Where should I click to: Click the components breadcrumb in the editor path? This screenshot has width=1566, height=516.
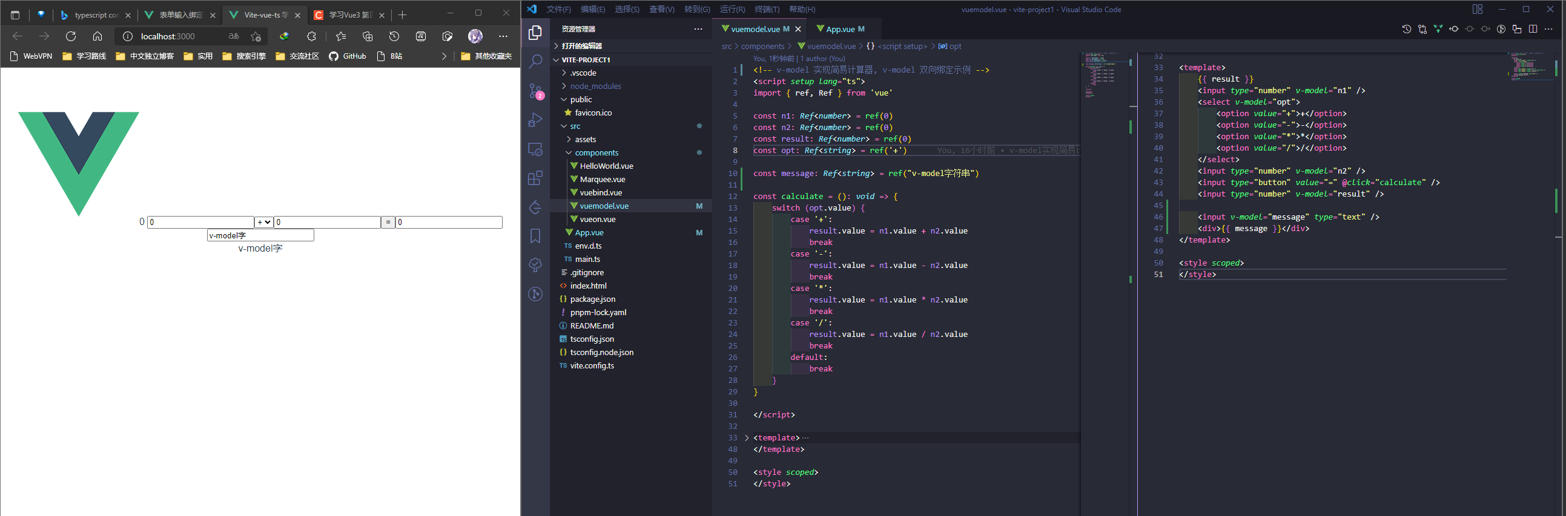[762, 46]
